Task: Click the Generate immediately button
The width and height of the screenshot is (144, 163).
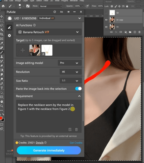Action: click(49, 150)
